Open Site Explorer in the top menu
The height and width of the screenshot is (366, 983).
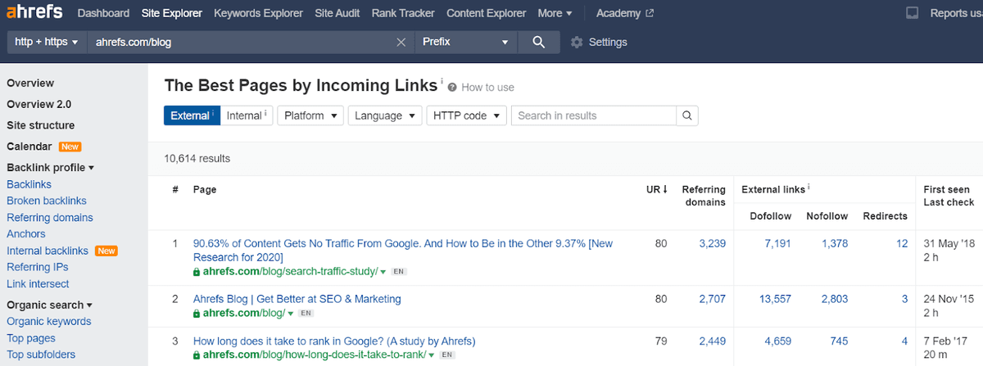(171, 13)
